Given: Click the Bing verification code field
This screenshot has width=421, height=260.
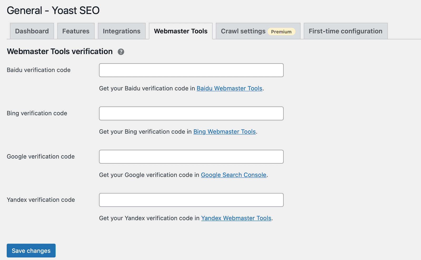Looking at the screenshot, I should coord(191,113).
